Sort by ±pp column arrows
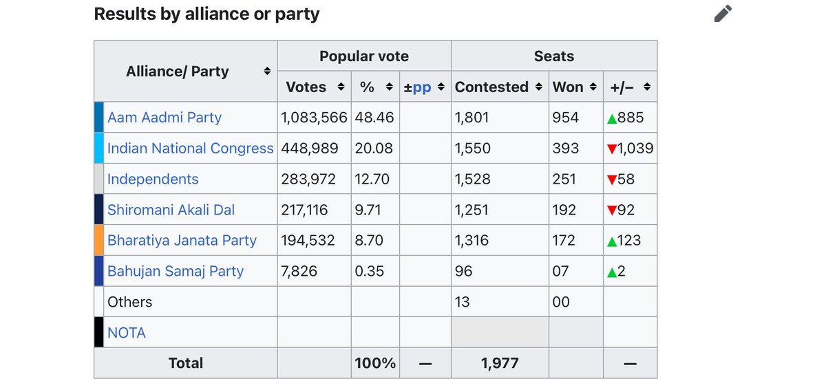Viewport: 826px width, 381px height. [441, 87]
